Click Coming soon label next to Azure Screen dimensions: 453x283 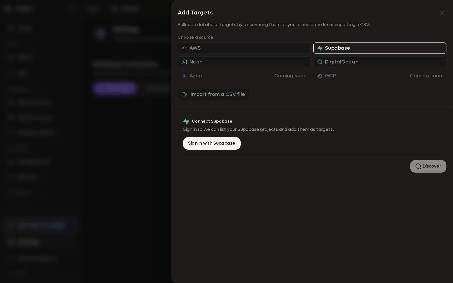(290, 76)
